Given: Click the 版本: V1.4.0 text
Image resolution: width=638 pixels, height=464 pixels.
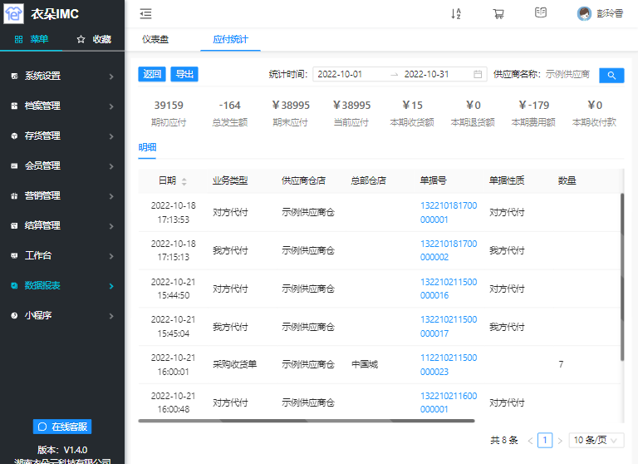Looking at the screenshot, I should click(x=62, y=450).
